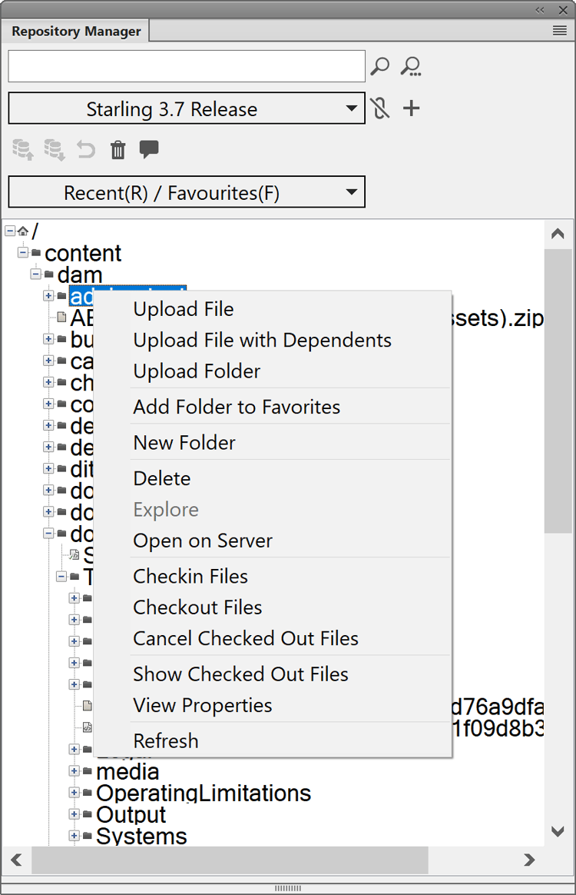
Task: Open Recent(R) / Favourites(F) dropdown
Action: [186, 192]
